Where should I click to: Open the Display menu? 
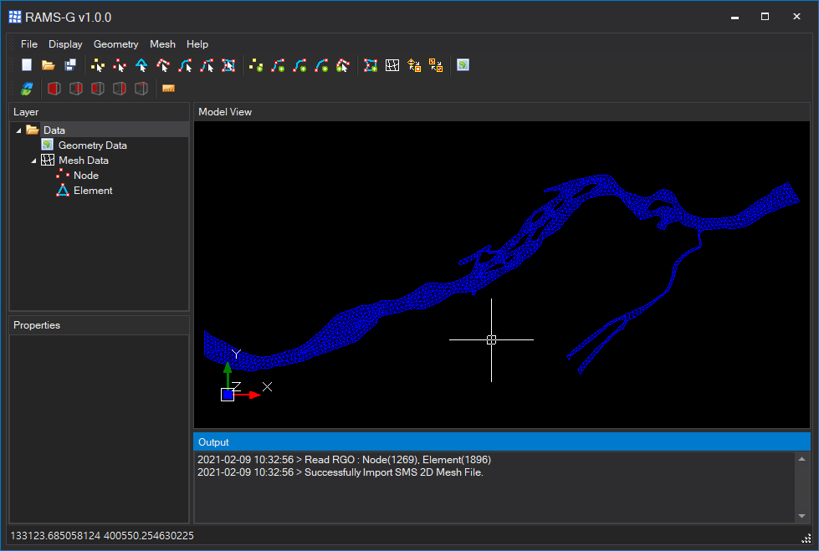coord(65,44)
